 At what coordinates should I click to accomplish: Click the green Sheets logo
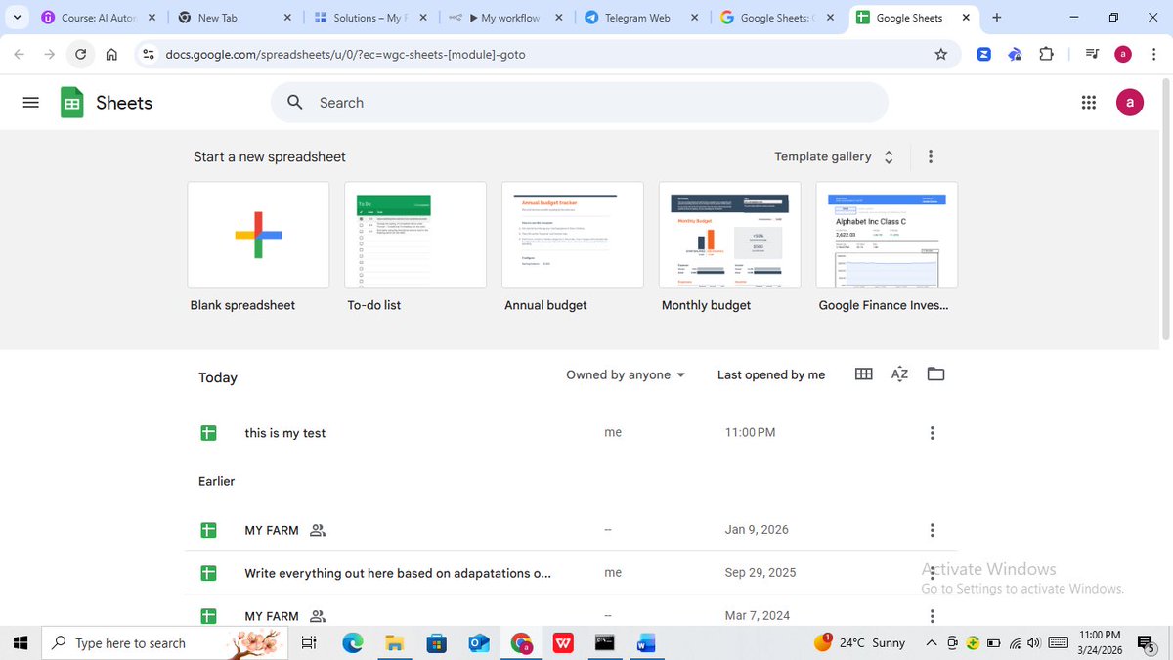(72, 103)
